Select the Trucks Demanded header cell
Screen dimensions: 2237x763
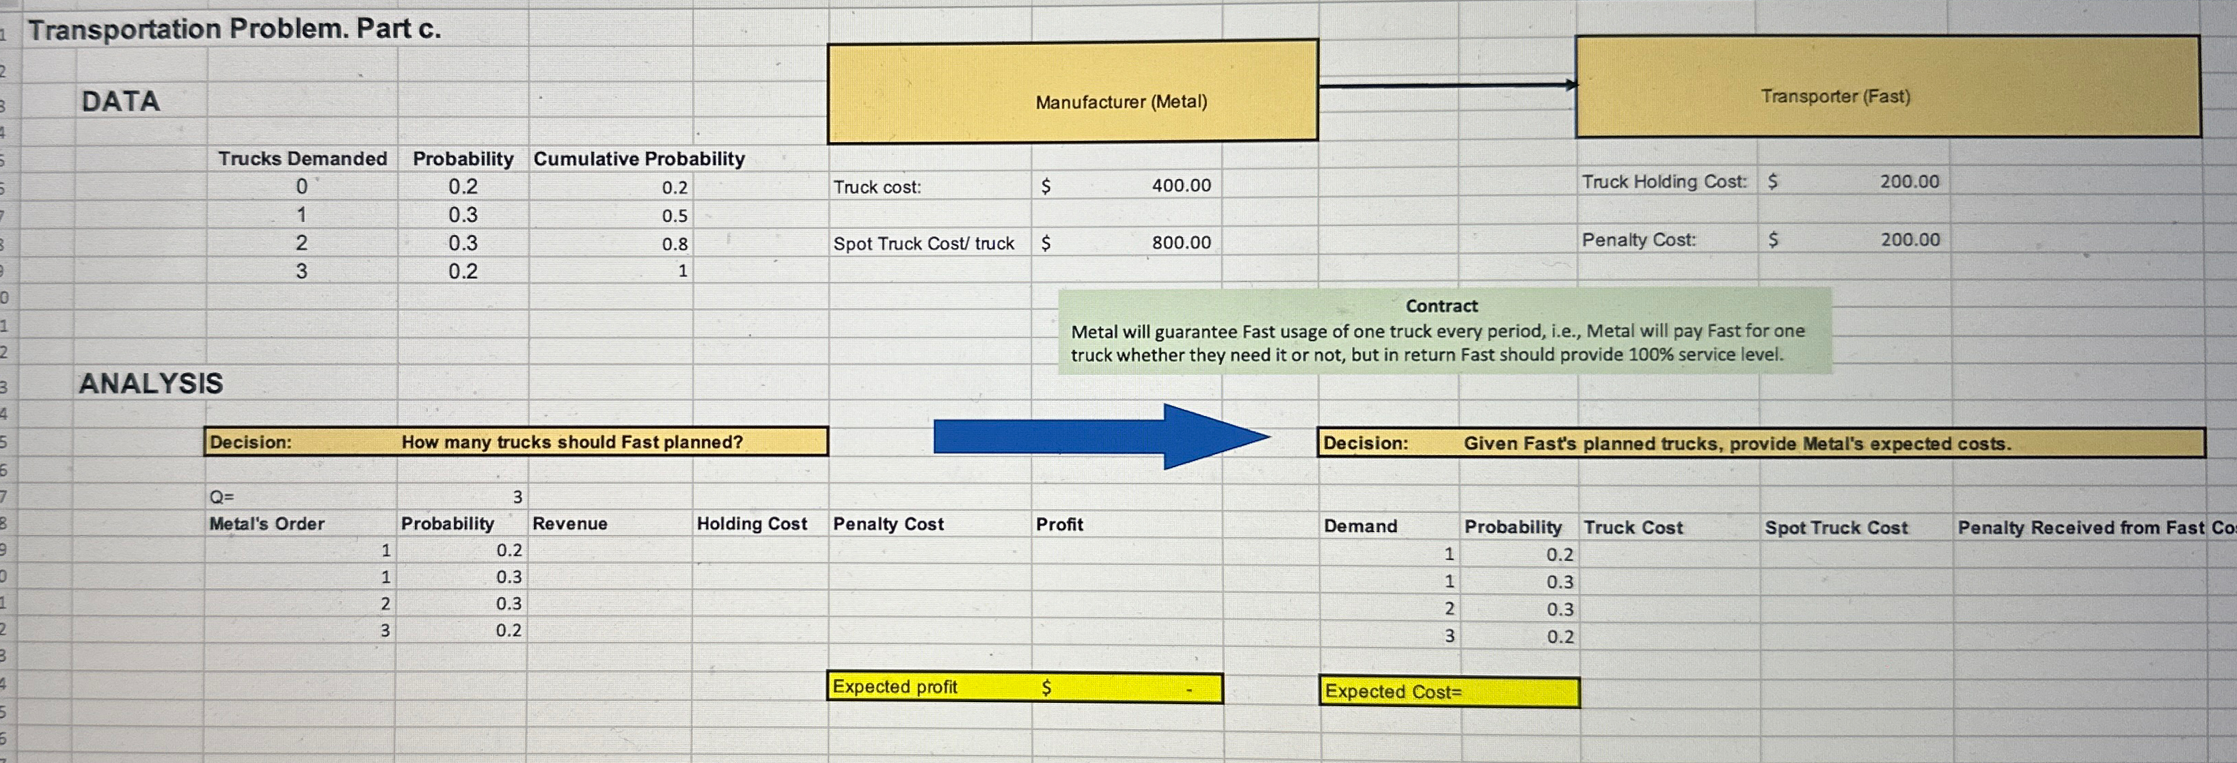[302, 159]
